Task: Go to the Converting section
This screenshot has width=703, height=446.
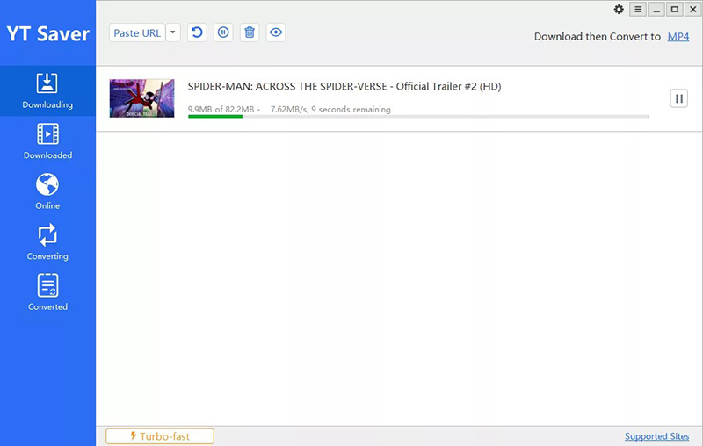Action: tap(47, 242)
